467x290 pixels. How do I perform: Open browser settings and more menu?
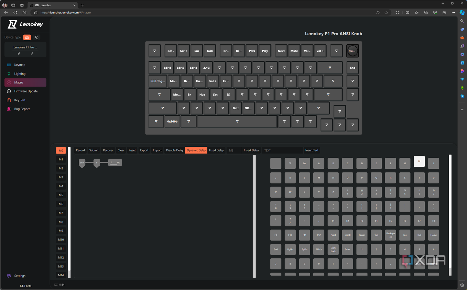coord(453,12)
